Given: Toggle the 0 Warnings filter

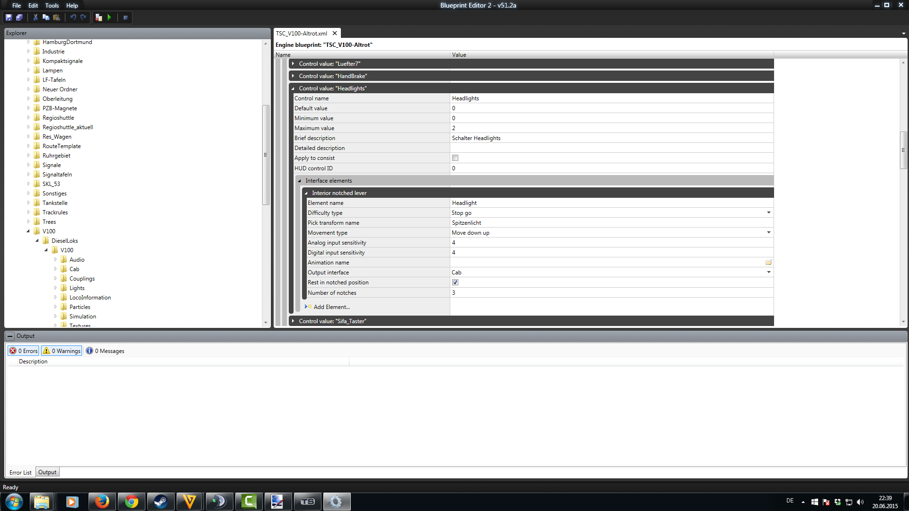Looking at the screenshot, I should click(62, 351).
